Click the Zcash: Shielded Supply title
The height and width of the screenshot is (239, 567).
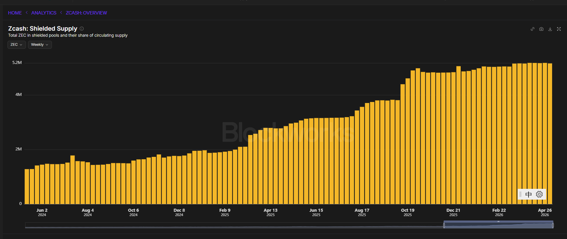click(43, 29)
